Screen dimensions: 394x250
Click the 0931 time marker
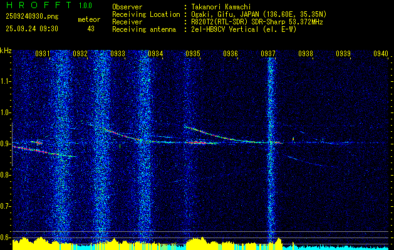click(43, 54)
